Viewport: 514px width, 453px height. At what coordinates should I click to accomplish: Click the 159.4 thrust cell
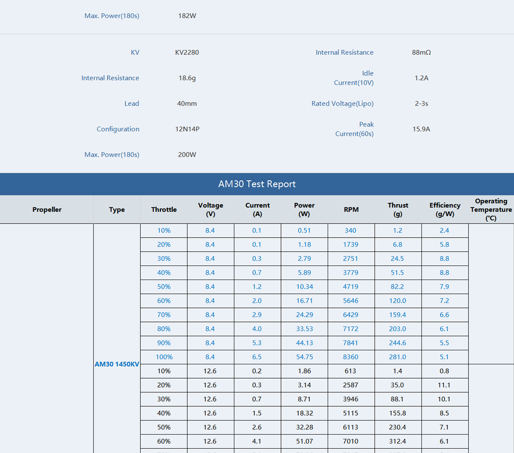pyautogui.click(x=398, y=315)
